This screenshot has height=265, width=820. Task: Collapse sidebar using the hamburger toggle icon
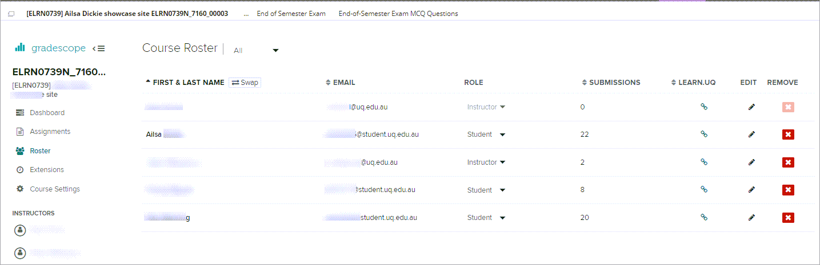point(99,48)
